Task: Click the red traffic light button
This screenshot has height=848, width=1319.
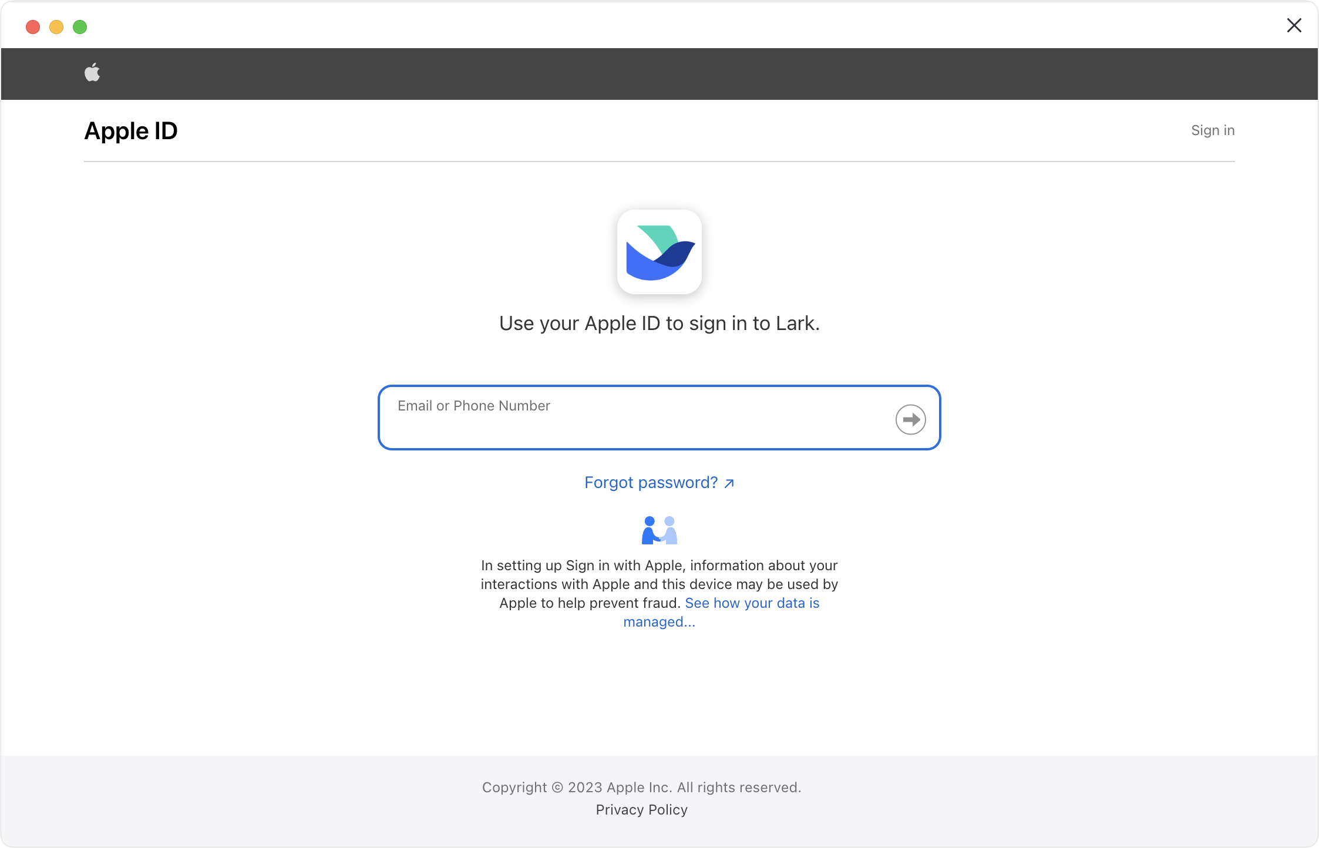Action: (33, 27)
